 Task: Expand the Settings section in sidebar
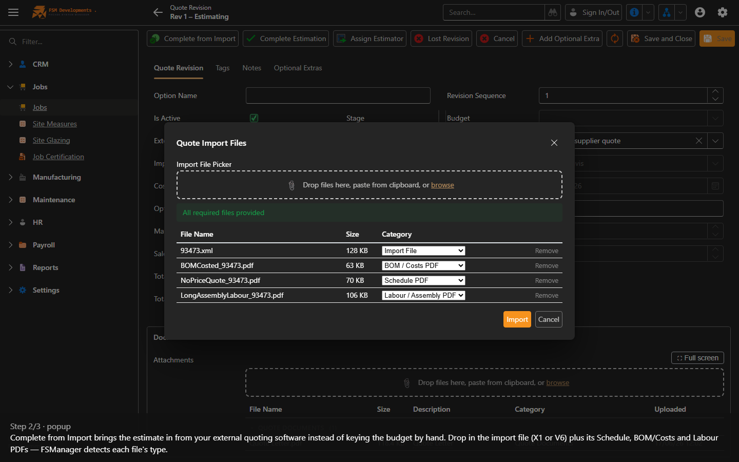pos(11,290)
